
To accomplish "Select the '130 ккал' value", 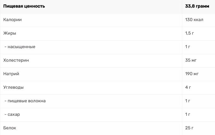I will tap(194, 20).
